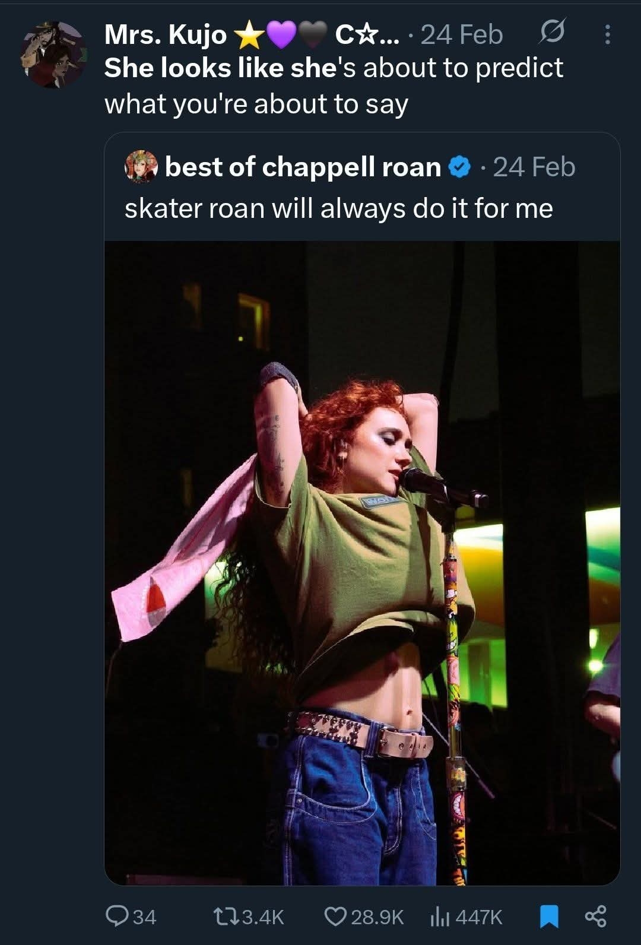Visit the best of chappell roan account name

click(303, 167)
